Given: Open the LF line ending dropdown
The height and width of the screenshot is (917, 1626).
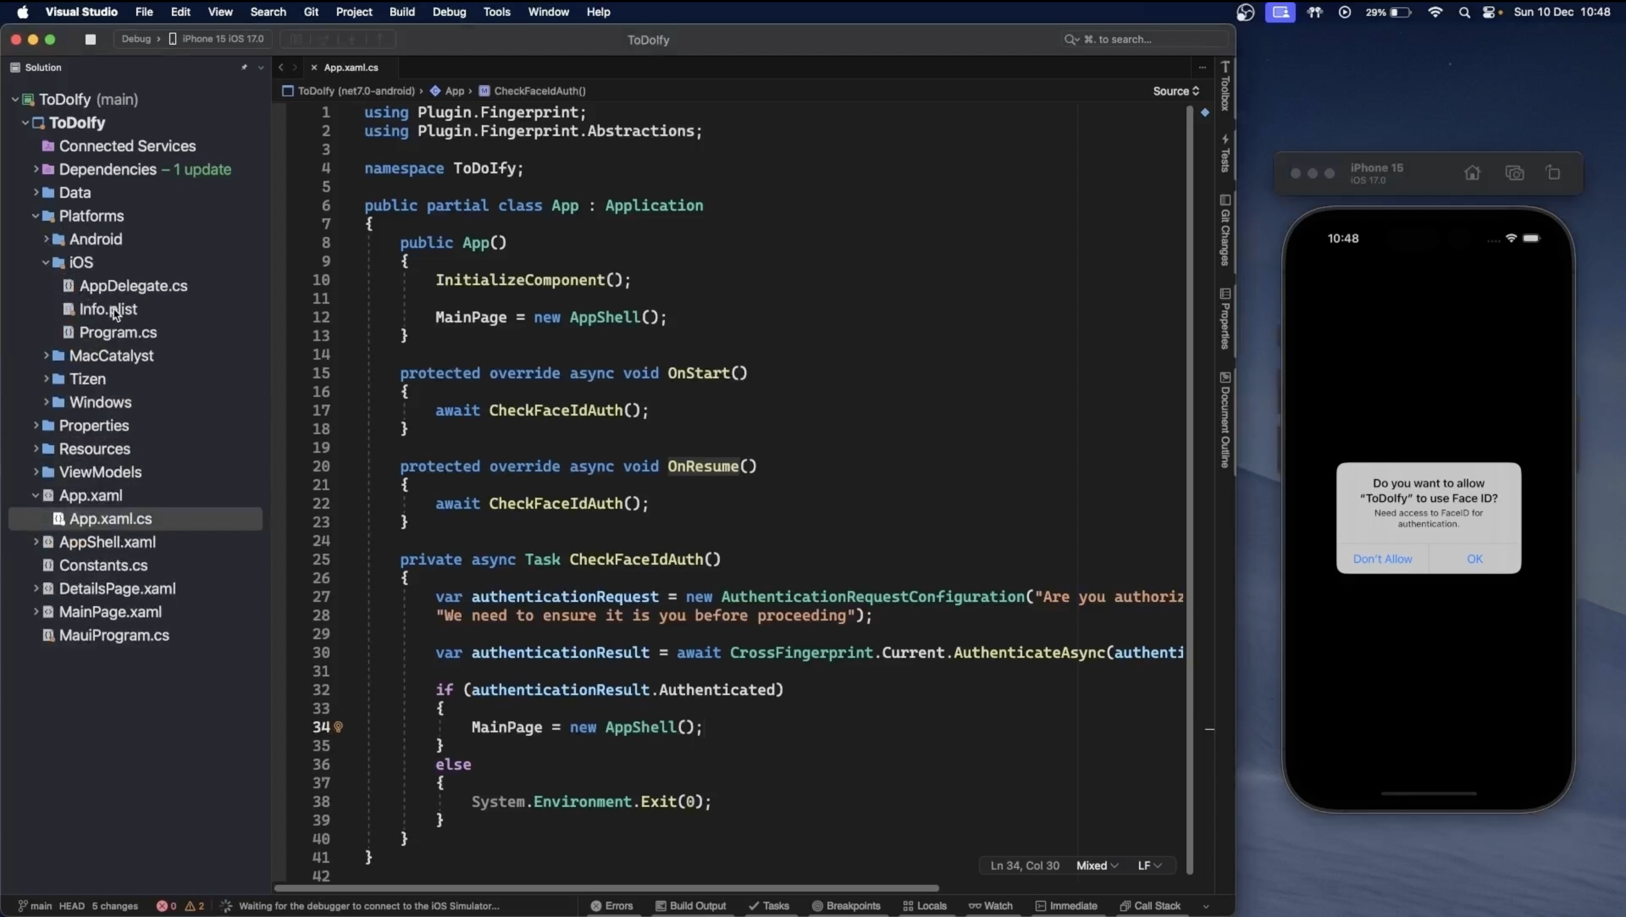Looking at the screenshot, I should pos(1149,865).
